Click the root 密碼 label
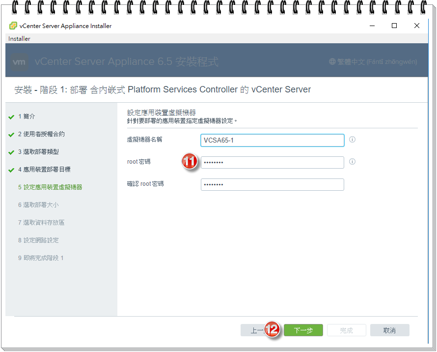437x352 pixels. [139, 162]
